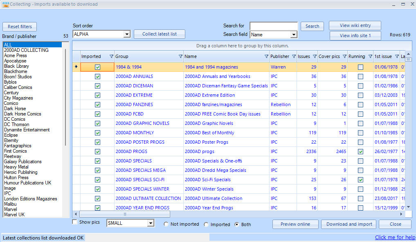Click the 2000AD FCBD group cell
Image resolution: width=416 pixels, height=242 pixels.
click(149, 114)
